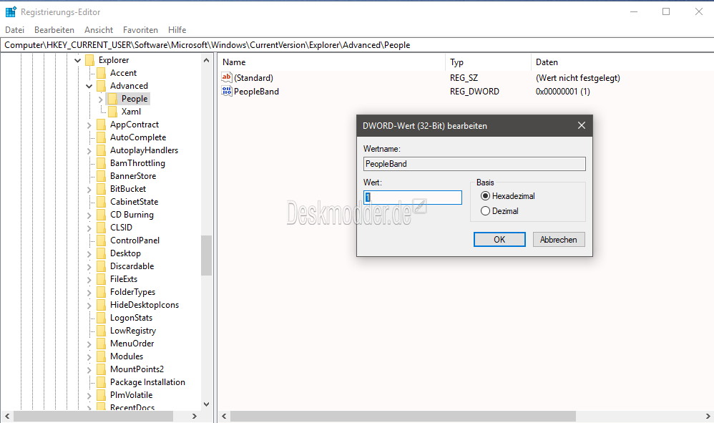The image size is (714, 423).
Task: Expand the Desktop tree node
Action: [x=89, y=253]
